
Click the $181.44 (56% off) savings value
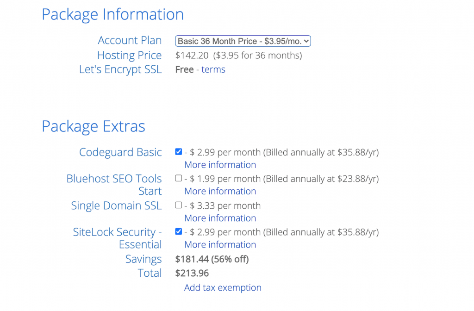tap(212, 259)
